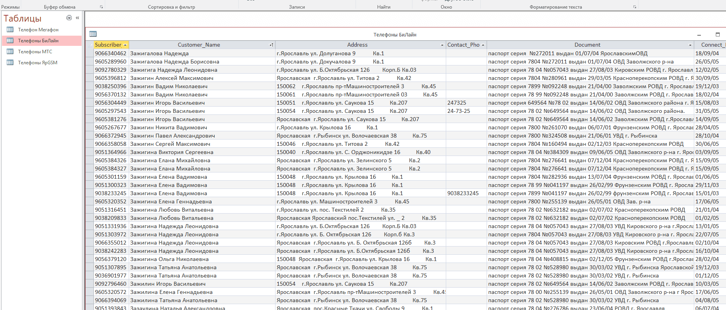The image size is (726, 310).
Task: Select the highlighted Телефоны БиЛайн table entry
Action: pyautogui.click(x=42, y=40)
